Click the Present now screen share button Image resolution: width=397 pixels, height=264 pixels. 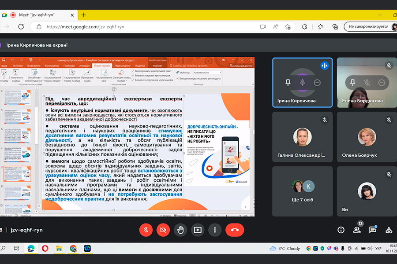tap(198, 230)
